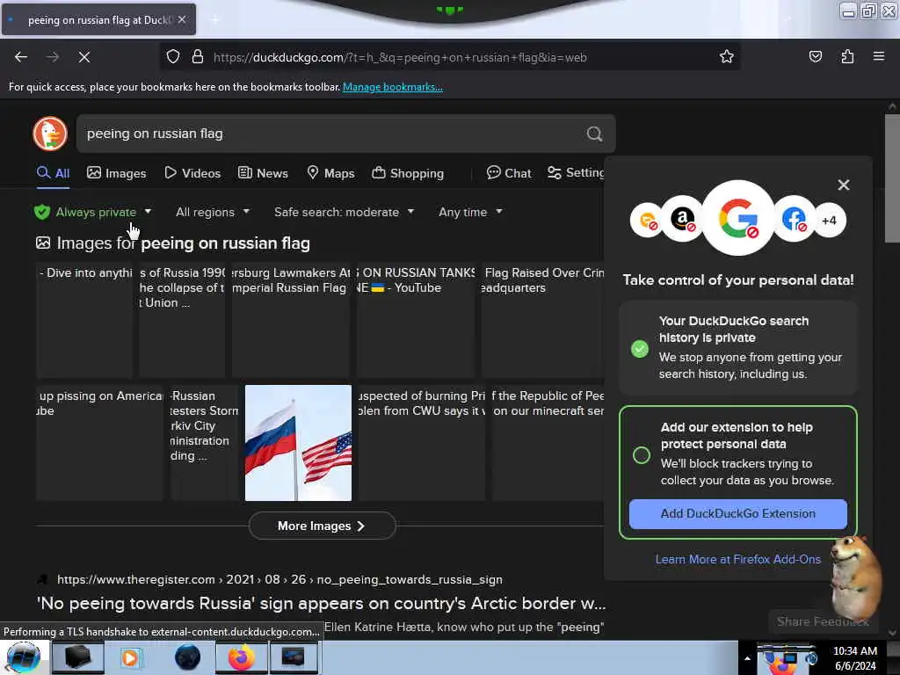Viewport: 900px width, 675px height.
Task: Open the Safe search: moderate dropdown
Action: point(344,213)
